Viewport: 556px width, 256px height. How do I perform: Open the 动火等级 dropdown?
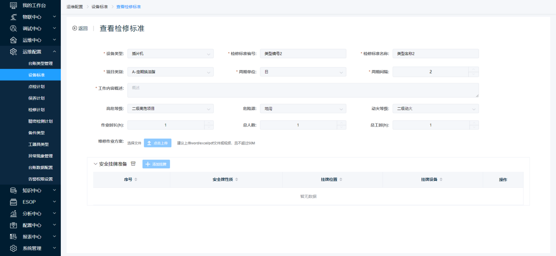click(435, 109)
